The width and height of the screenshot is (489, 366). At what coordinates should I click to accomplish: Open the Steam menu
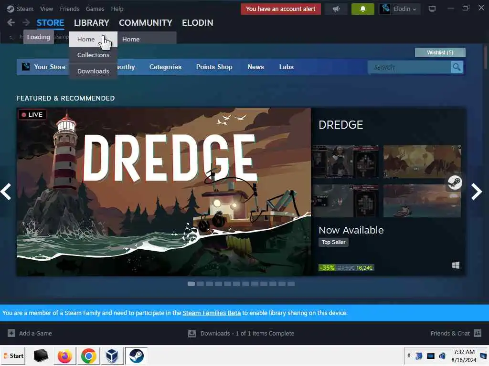[x=25, y=9]
